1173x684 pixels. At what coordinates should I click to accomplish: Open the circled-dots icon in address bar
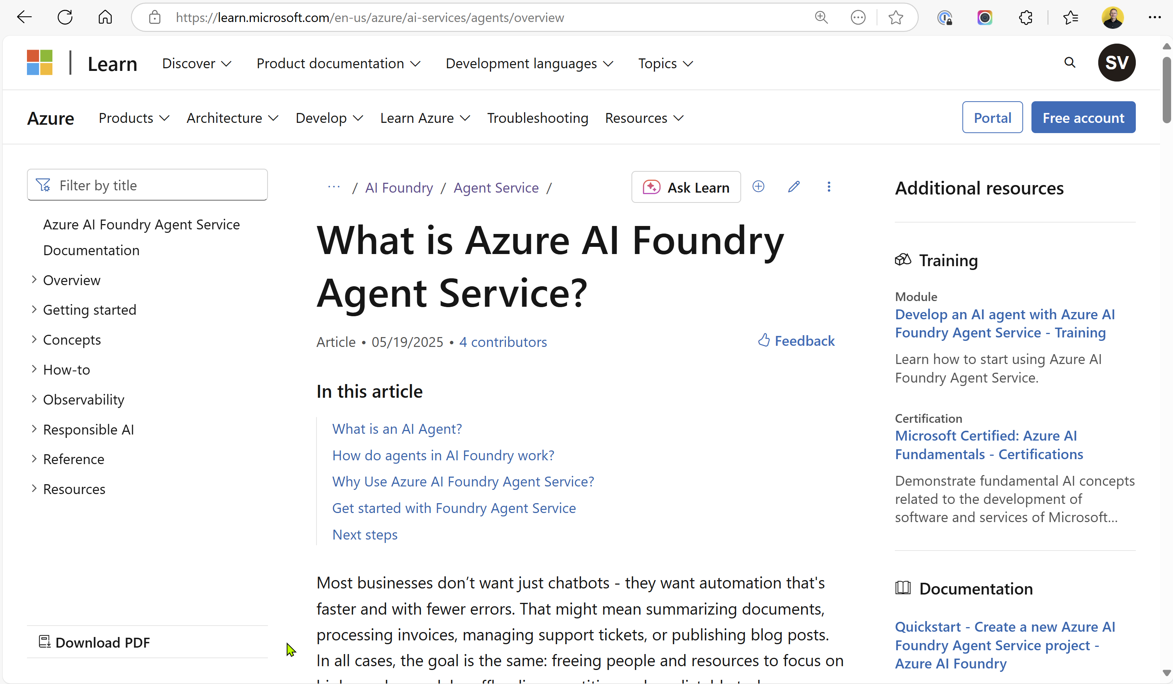coord(858,18)
